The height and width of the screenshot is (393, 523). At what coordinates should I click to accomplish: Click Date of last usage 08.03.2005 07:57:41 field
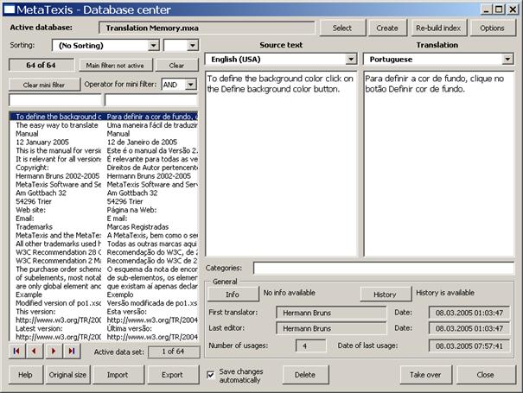[469, 346]
